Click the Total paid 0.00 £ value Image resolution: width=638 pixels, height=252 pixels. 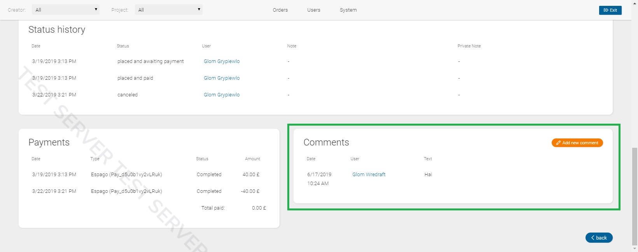[x=259, y=208]
